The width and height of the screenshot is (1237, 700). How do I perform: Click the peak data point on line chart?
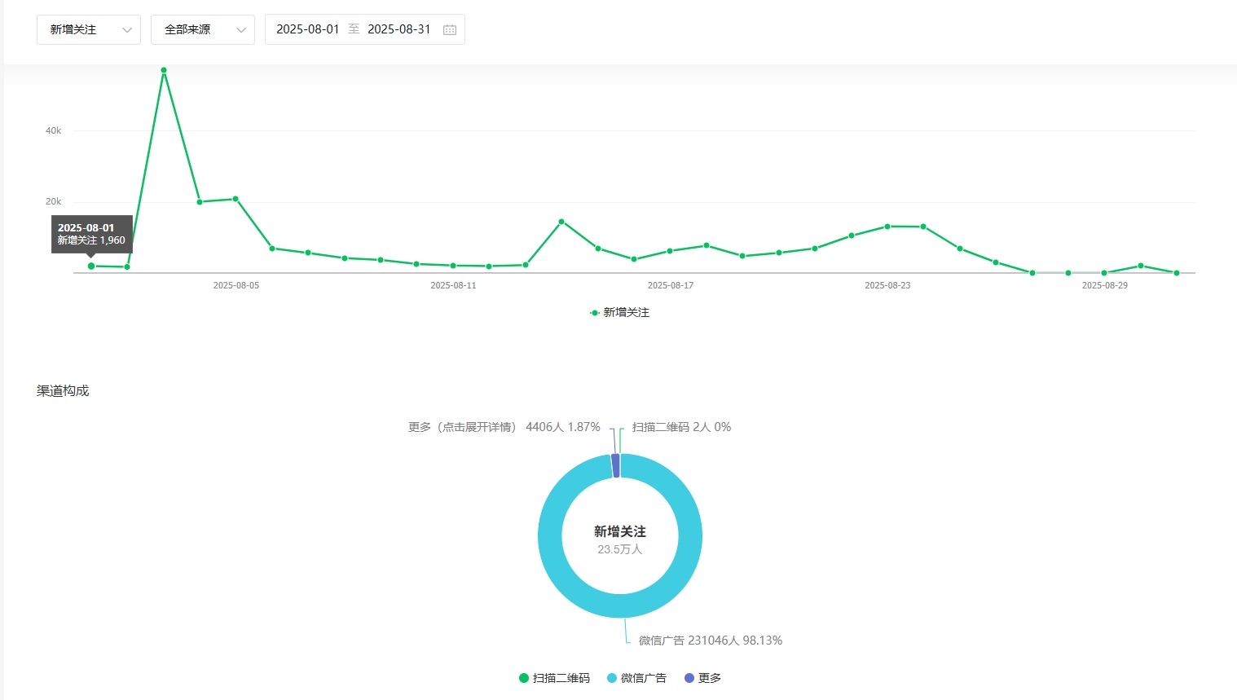pyautogui.click(x=164, y=70)
